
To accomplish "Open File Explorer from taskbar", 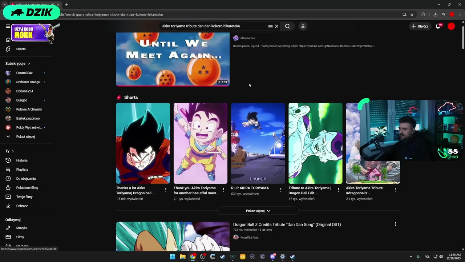I will [182, 257].
